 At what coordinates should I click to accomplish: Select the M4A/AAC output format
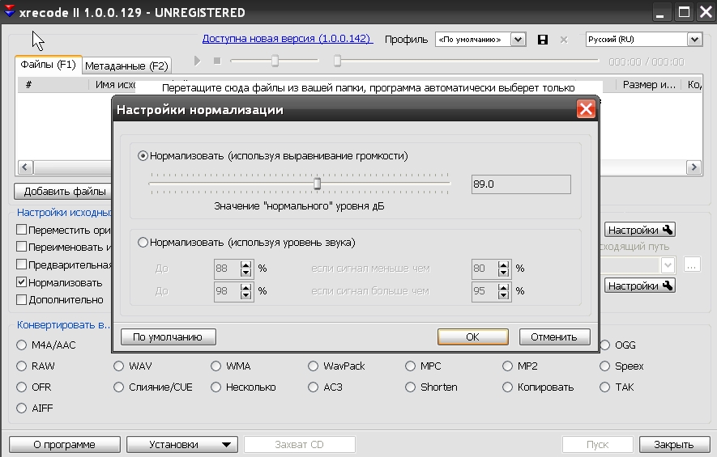(x=21, y=345)
